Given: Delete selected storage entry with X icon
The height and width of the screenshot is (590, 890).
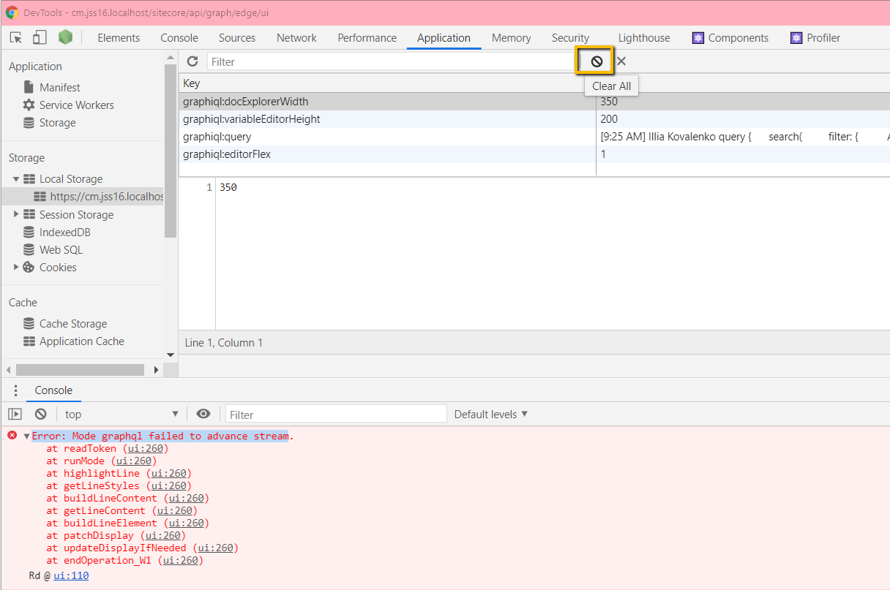Looking at the screenshot, I should pos(621,61).
